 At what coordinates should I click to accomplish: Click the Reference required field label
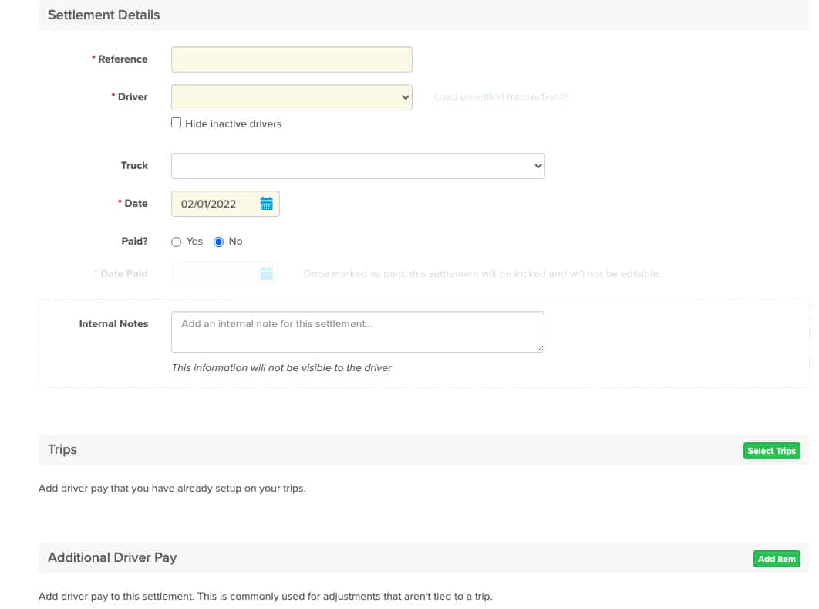click(x=121, y=59)
